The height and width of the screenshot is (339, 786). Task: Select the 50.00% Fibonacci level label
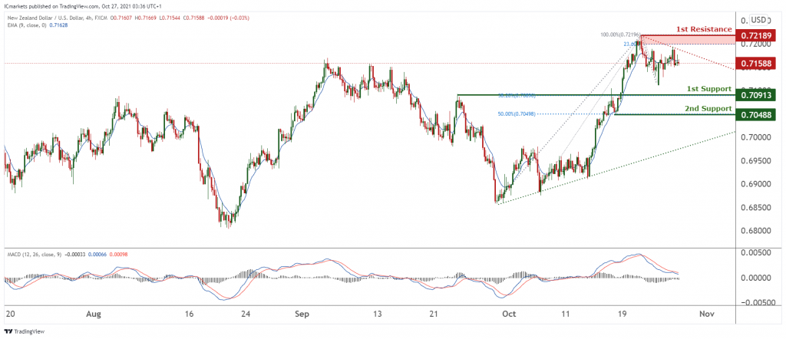[x=517, y=114]
